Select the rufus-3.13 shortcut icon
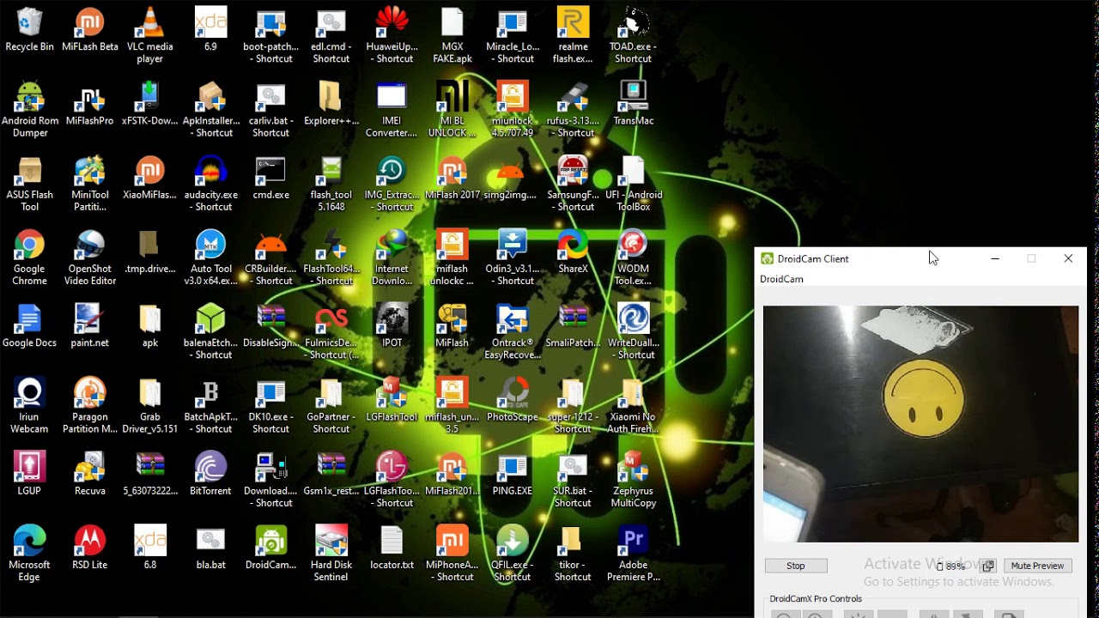The height and width of the screenshot is (618, 1099). pyautogui.click(x=573, y=109)
